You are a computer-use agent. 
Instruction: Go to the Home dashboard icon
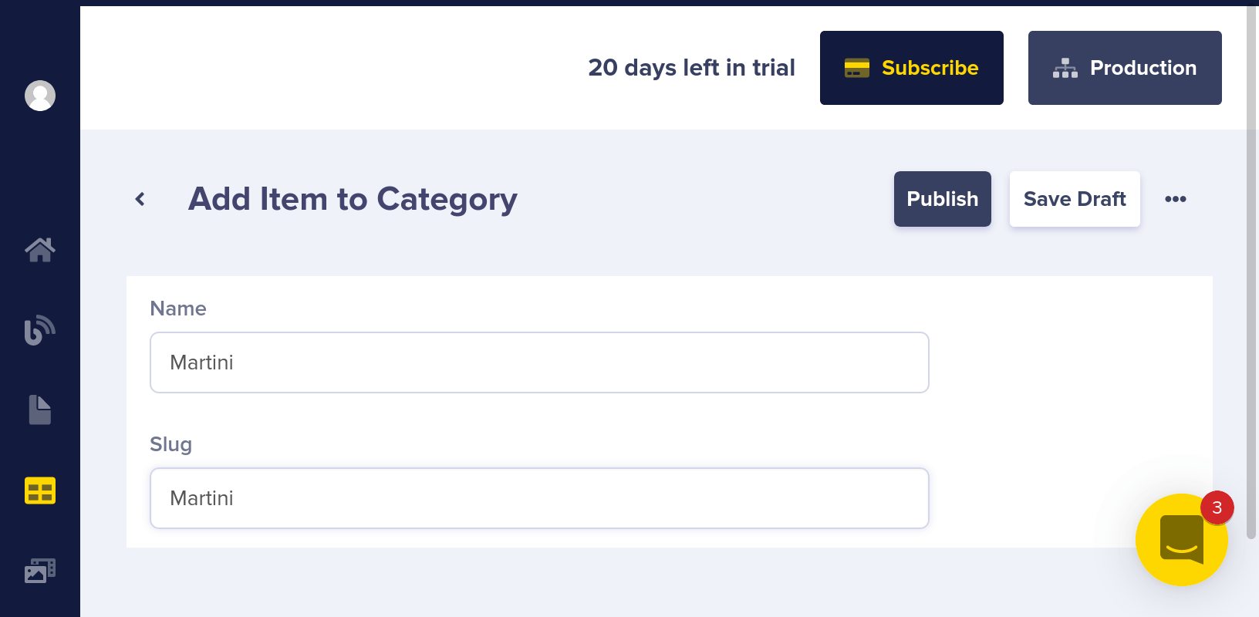[40, 249]
